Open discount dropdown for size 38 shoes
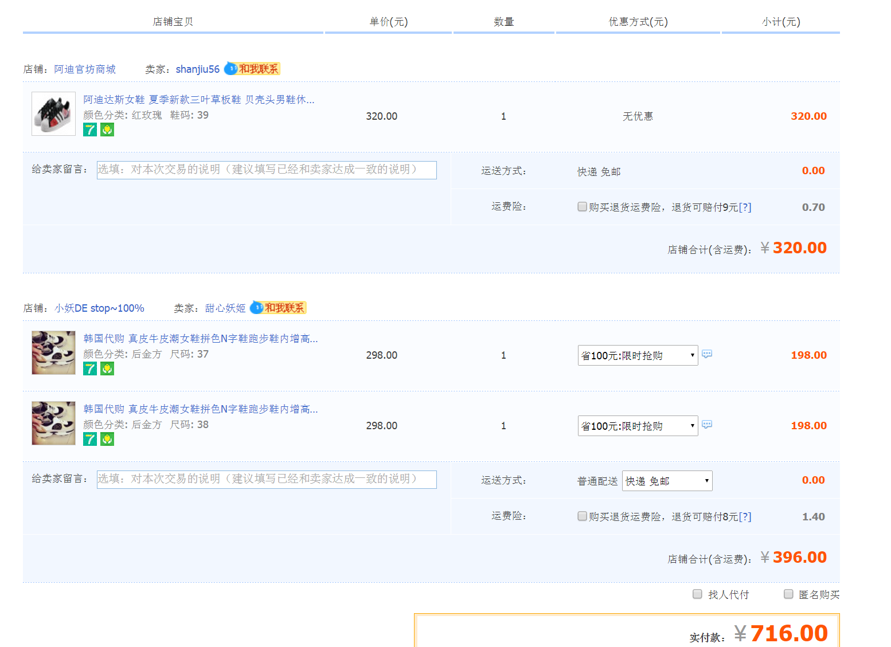The width and height of the screenshot is (891, 647). pos(638,426)
